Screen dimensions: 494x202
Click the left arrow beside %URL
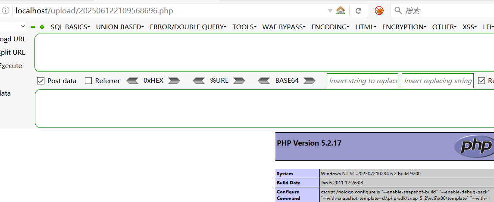[199, 81]
